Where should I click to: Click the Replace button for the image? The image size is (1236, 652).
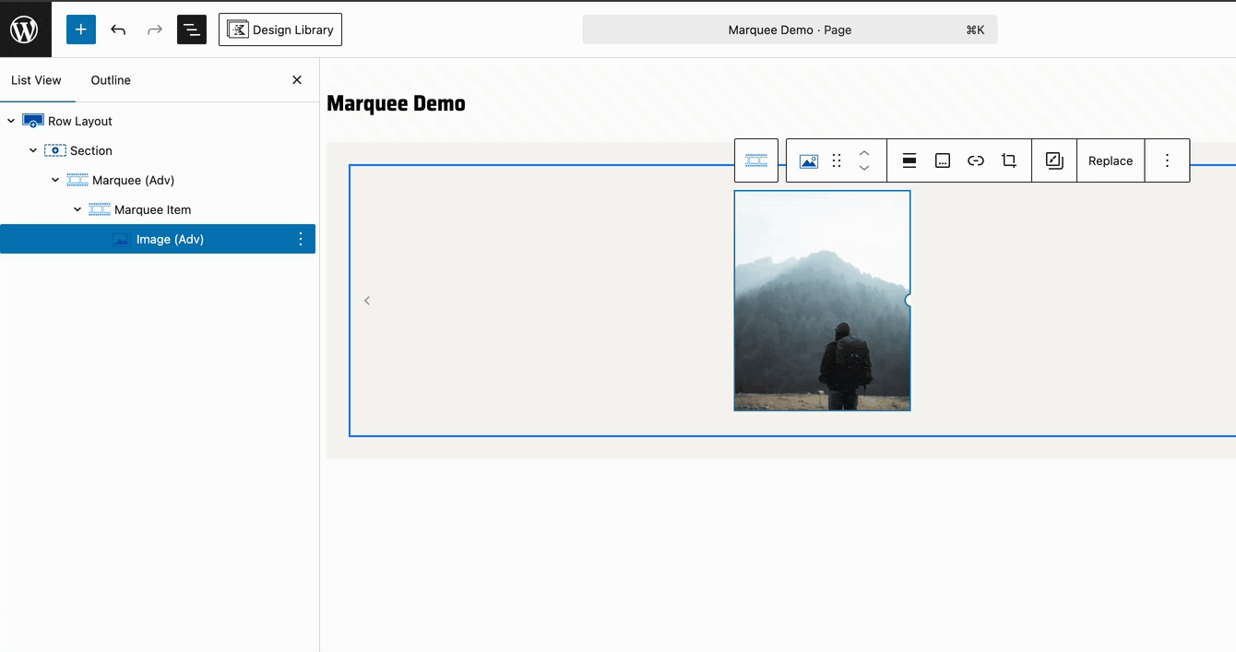coord(1110,160)
